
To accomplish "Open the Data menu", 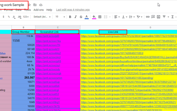I will click(x=18, y=10).
